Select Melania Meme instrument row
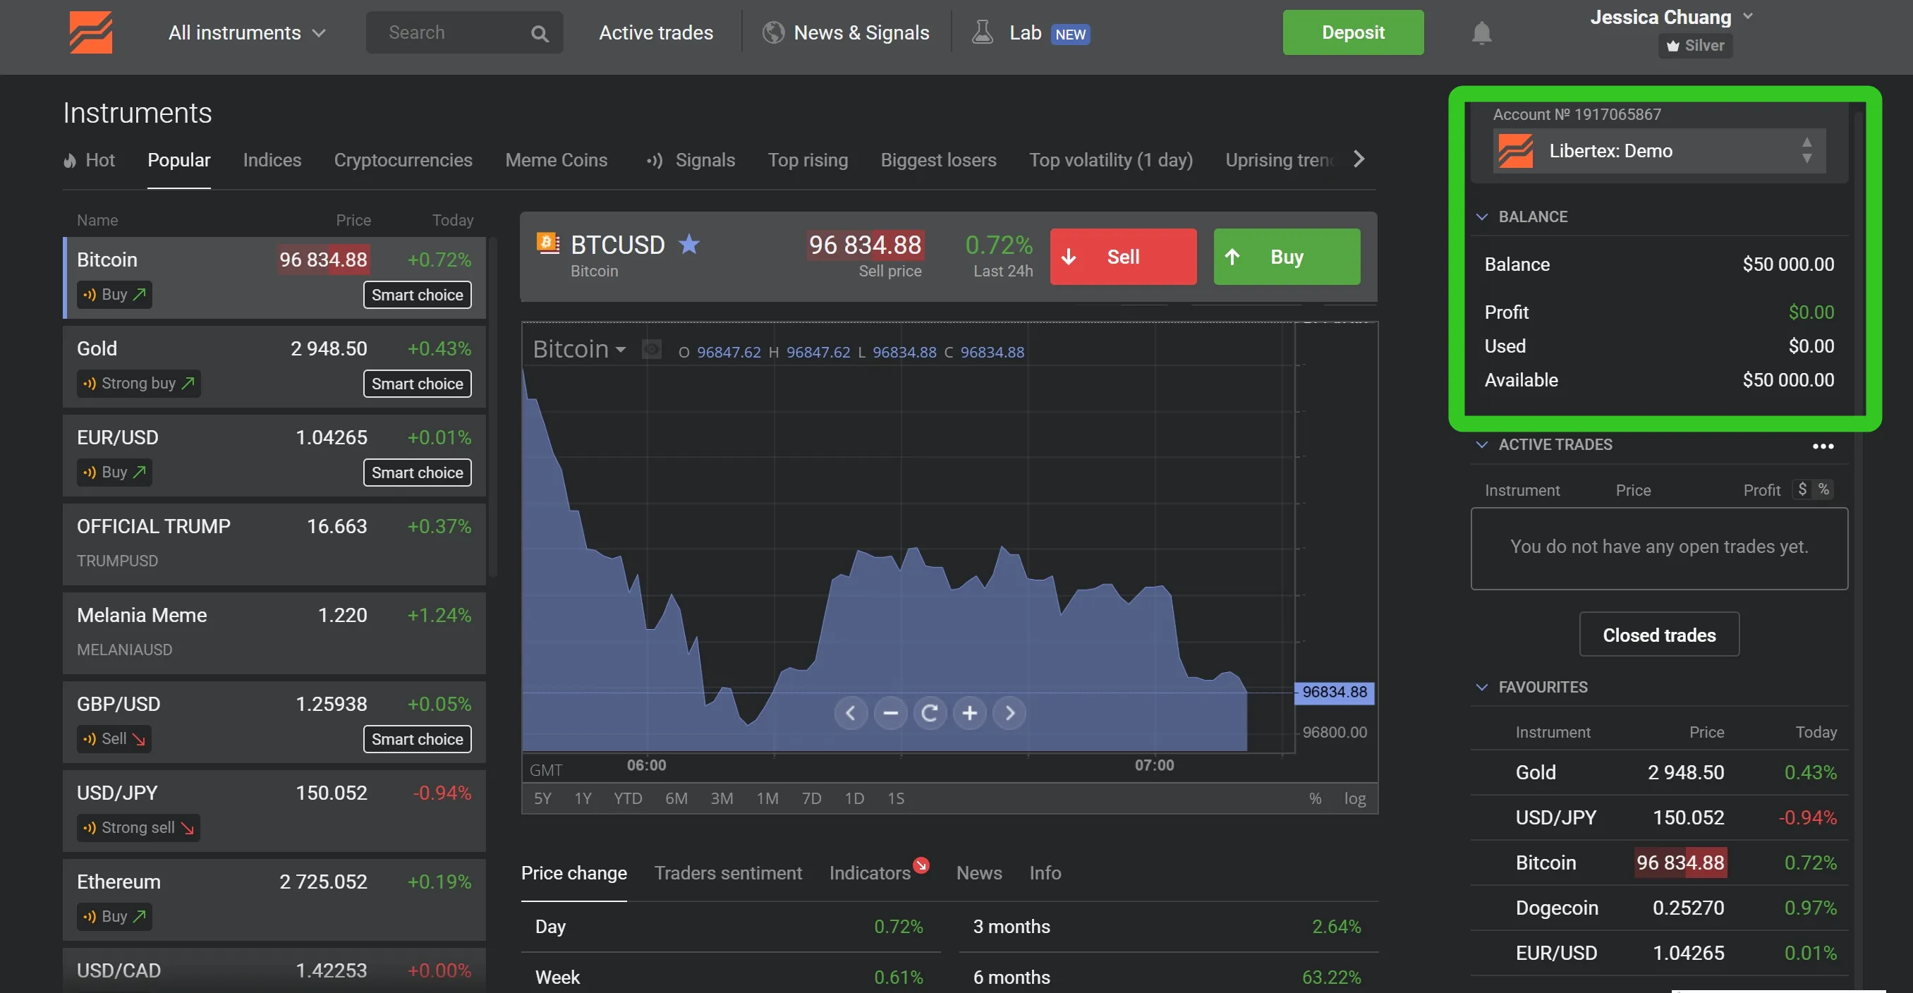This screenshot has height=993, width=1913. pyautogui.click(x=274, y=633)
